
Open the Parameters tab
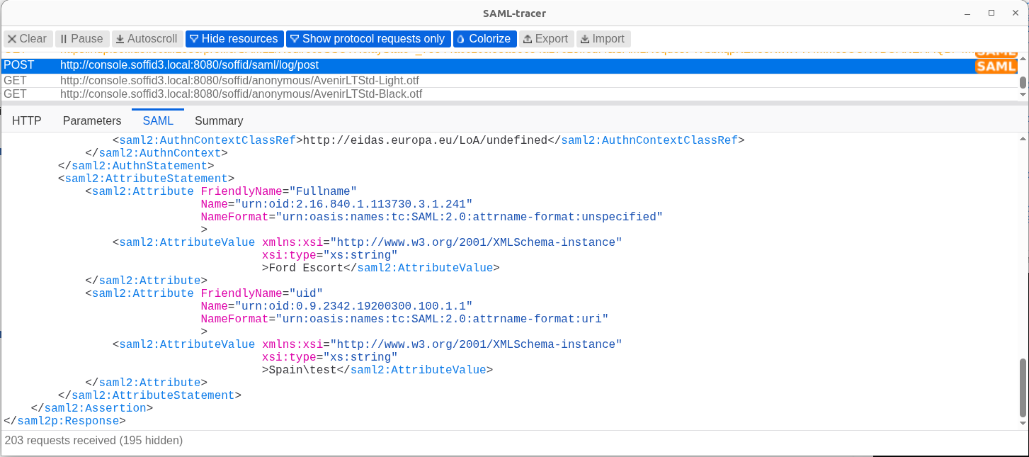pos(92,120)
